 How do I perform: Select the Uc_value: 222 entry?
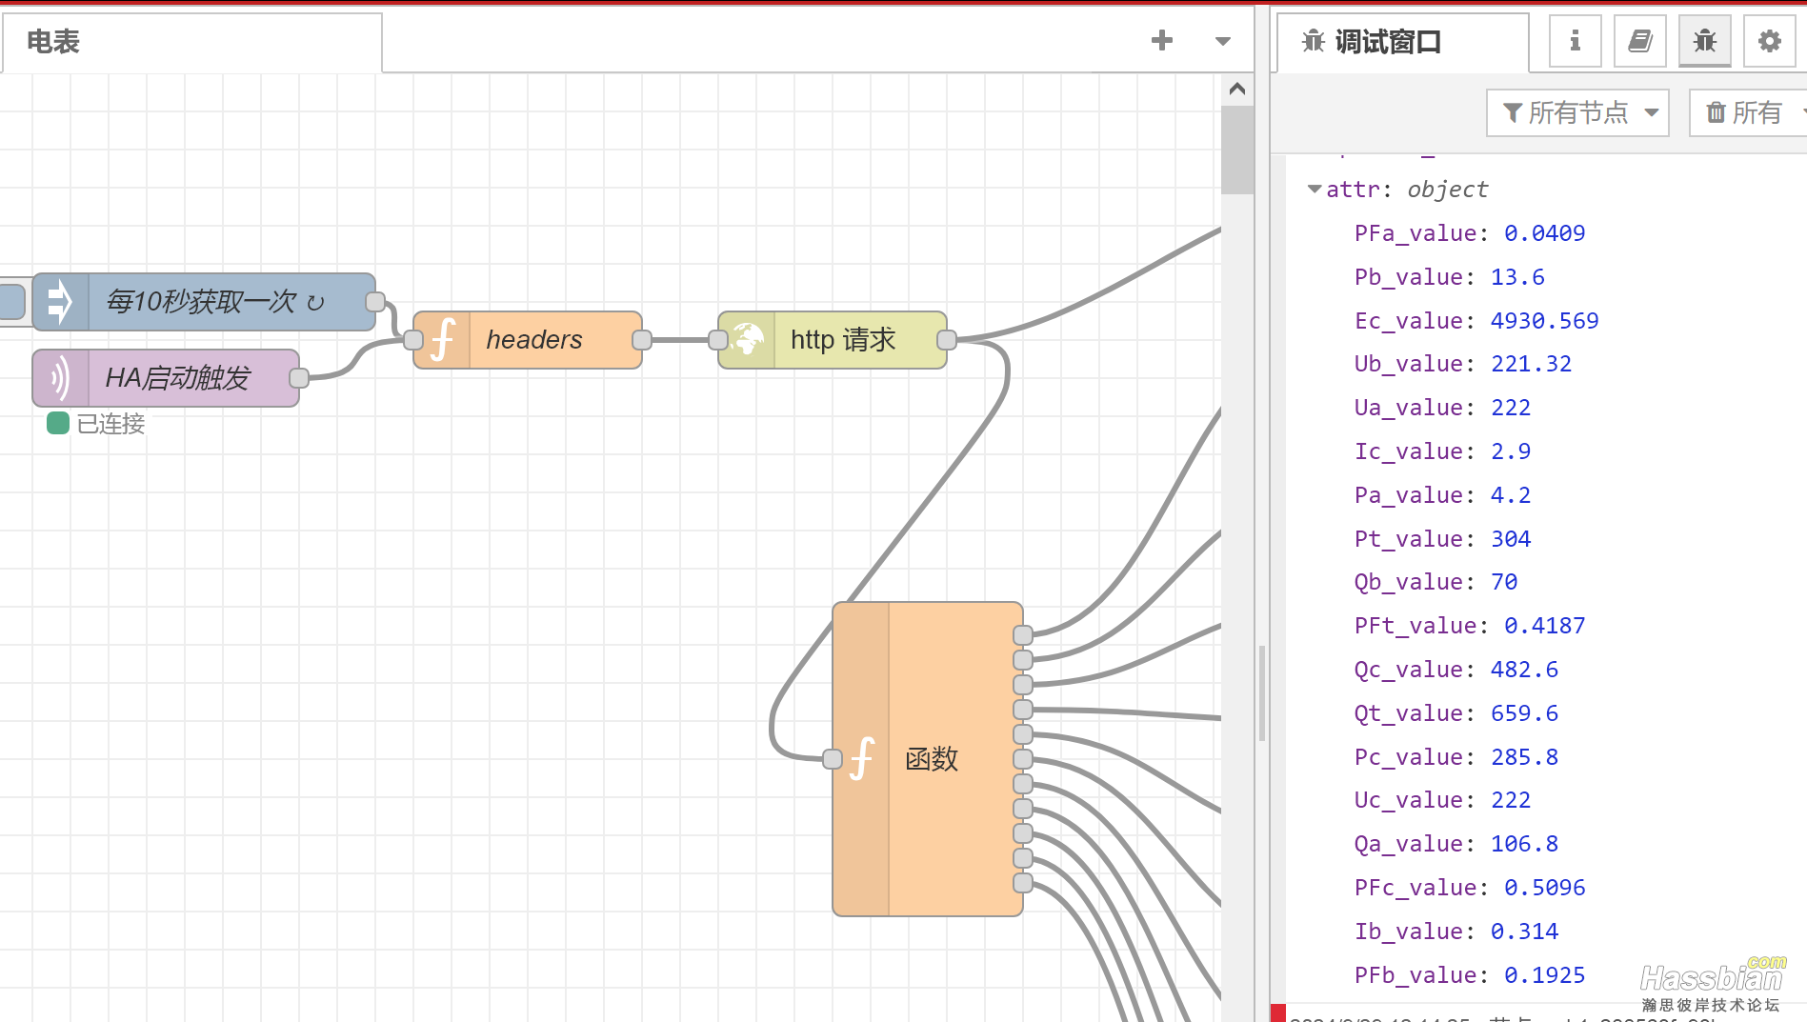[x=1442, y=800]
